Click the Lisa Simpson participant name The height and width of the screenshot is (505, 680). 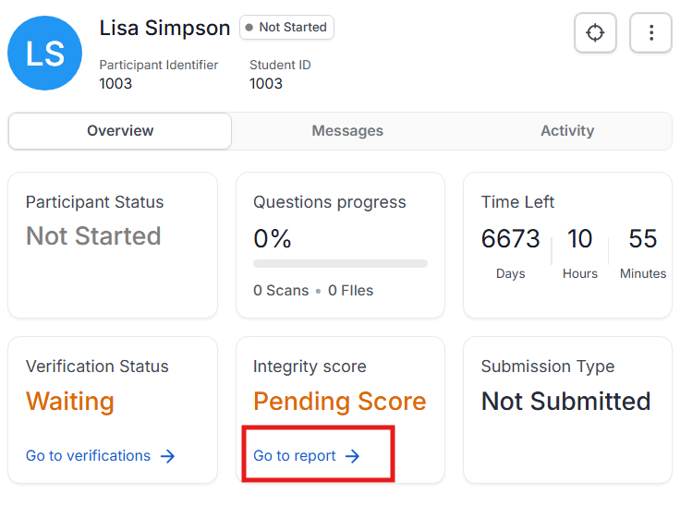(164, 29)
